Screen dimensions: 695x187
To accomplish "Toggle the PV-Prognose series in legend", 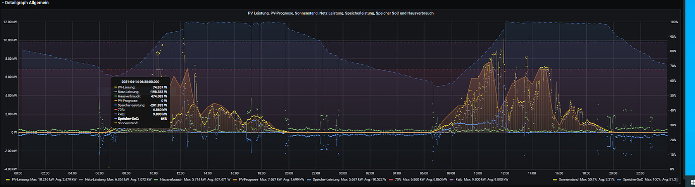I will click(x=249, y=179).
